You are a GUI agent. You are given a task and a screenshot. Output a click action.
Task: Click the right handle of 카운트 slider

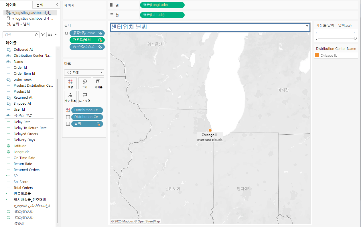[x=355, y=38]
